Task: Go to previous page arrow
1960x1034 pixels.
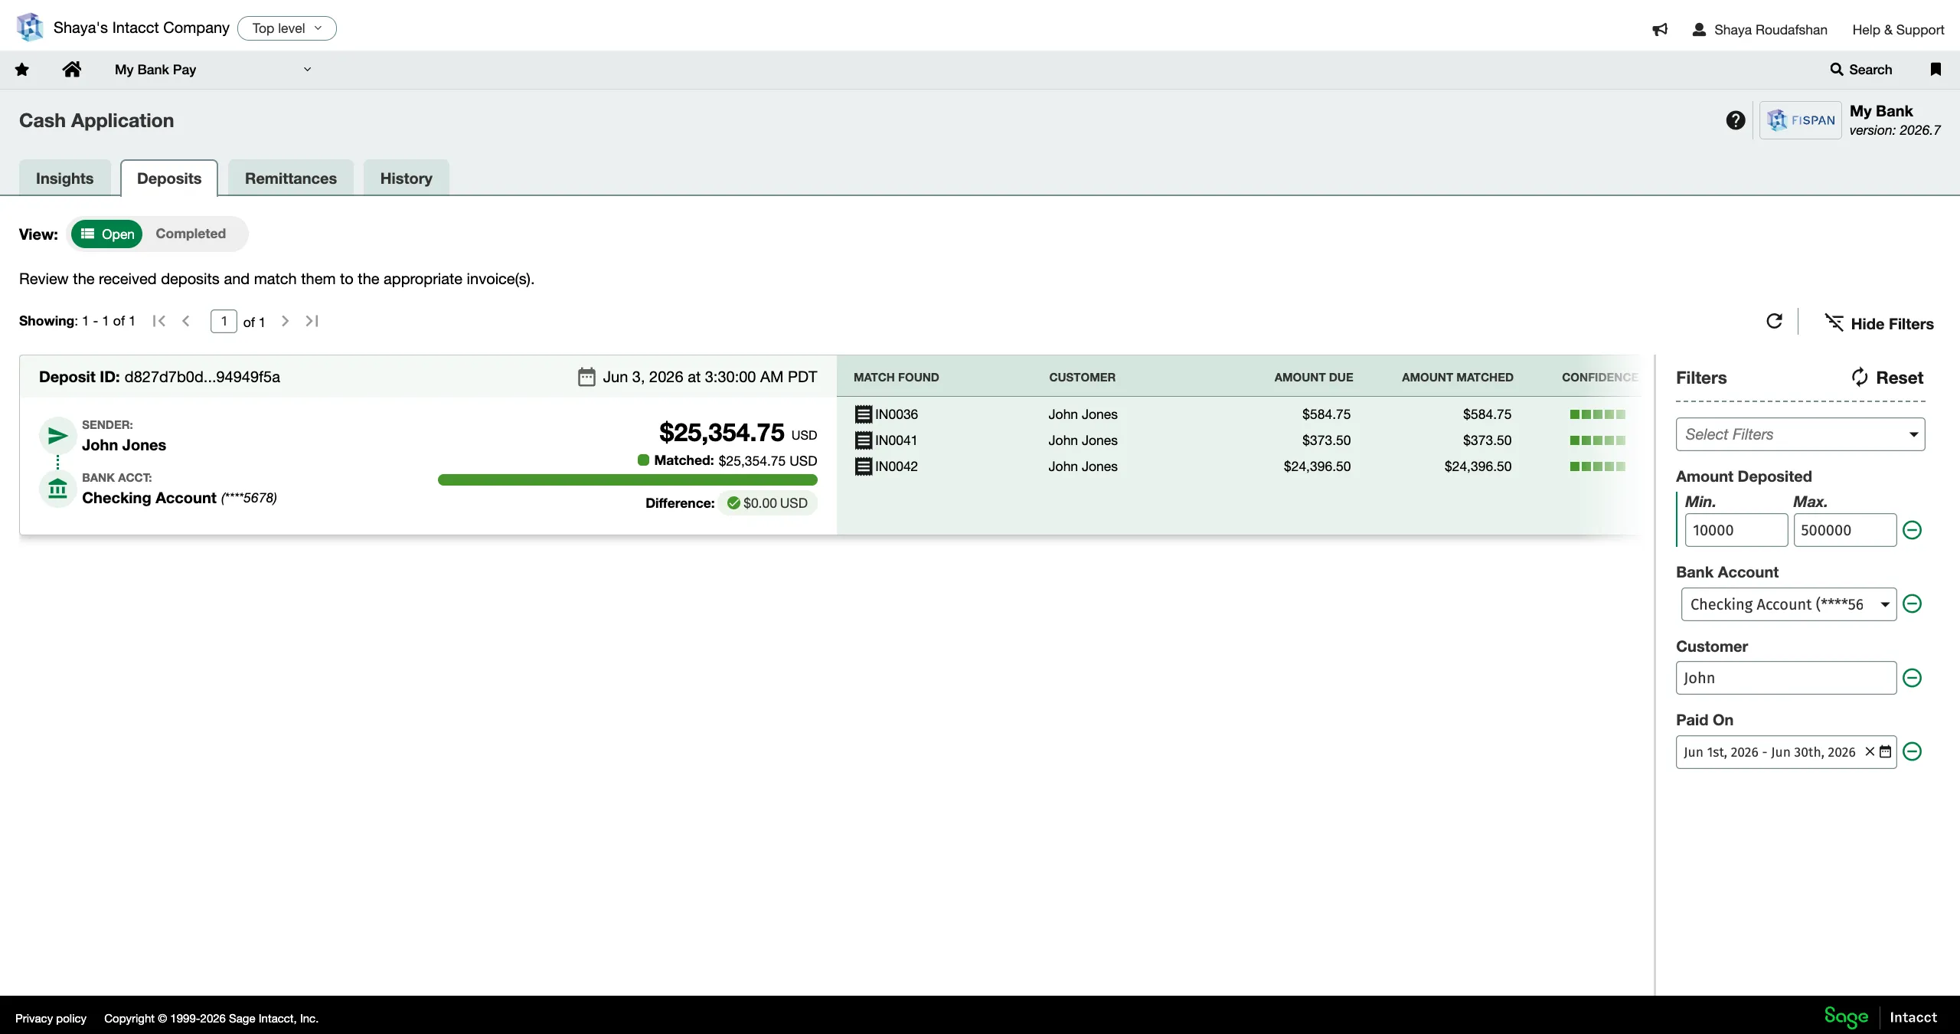Action: pos(186,321)
